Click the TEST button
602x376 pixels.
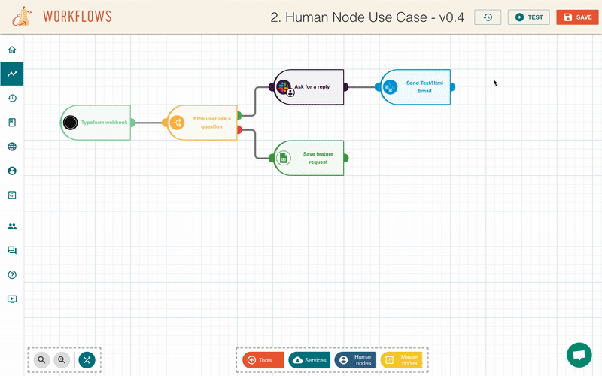pyautogui.click(x=529, y=17)
